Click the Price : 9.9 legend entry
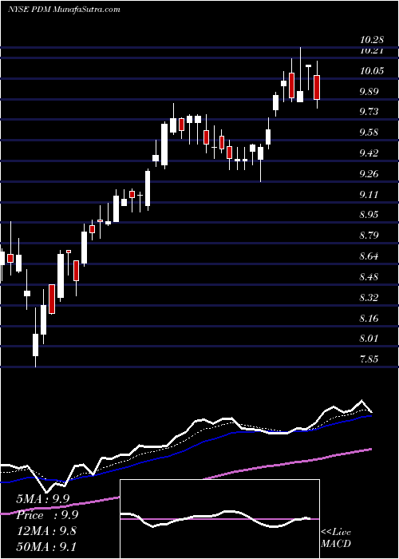This screenshot has height=559, width=399. 47,515
